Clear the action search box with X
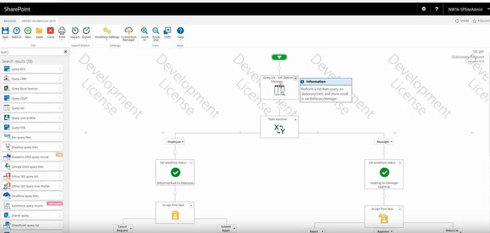 click(x=66, y=52)
